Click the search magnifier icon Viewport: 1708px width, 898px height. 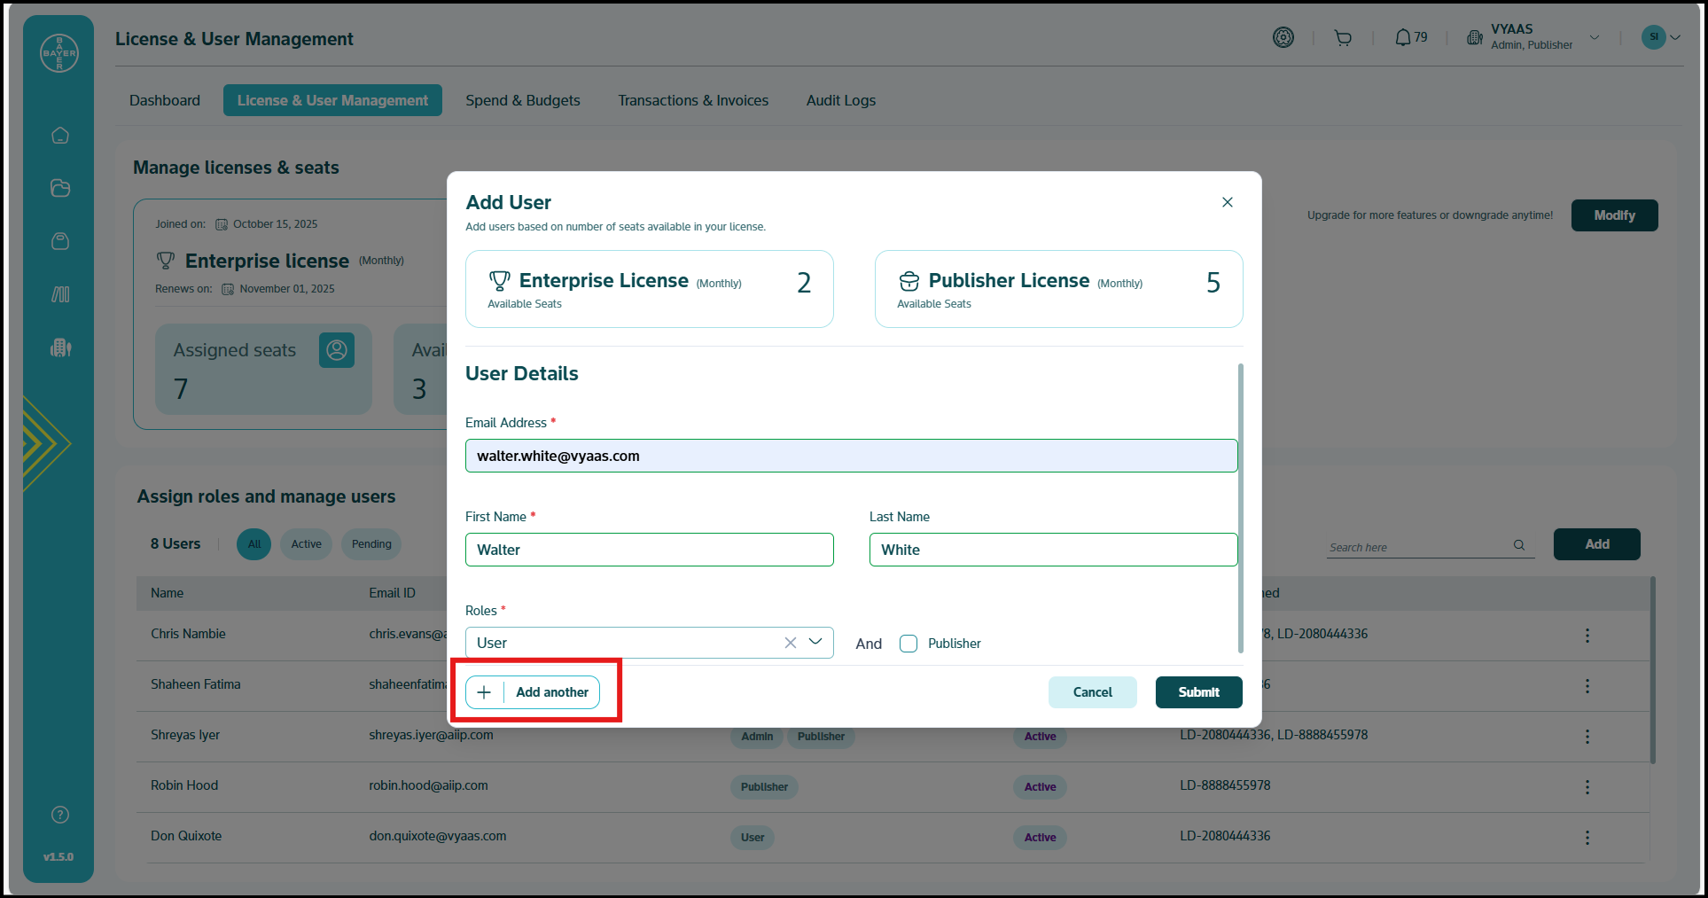tap(1519, 545)
